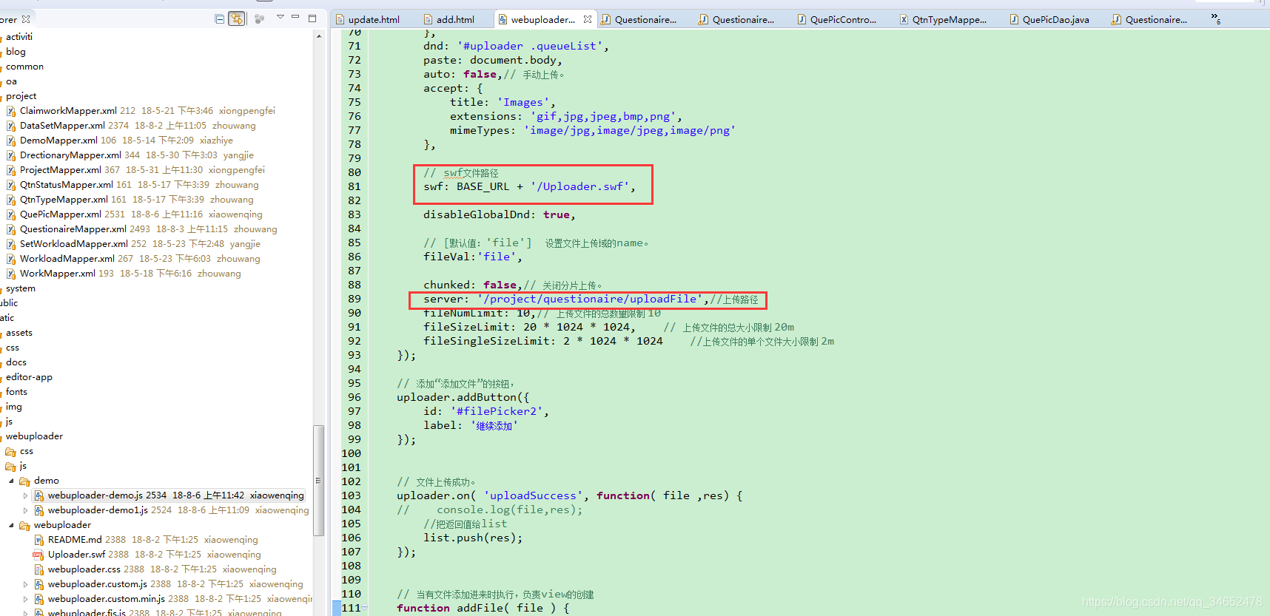This screenshot has height=616, width=1270.
Task: Select the common folder in tree
Action: point(24,67)
